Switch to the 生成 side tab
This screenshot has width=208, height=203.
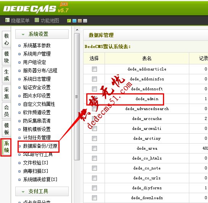coord(6,75)
